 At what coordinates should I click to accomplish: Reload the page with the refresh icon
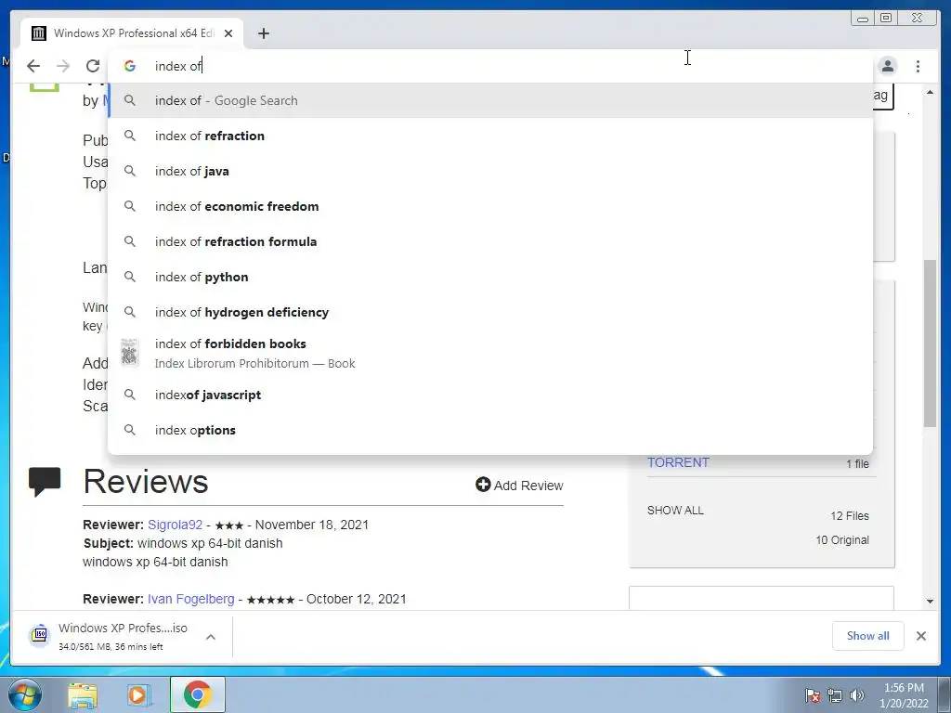(93, 66)
